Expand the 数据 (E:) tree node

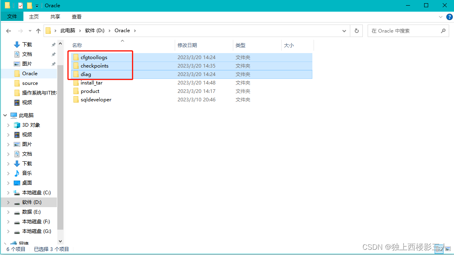click(x=8, y=212)
